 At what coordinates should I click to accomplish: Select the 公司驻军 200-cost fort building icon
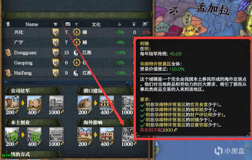(12, 103)
